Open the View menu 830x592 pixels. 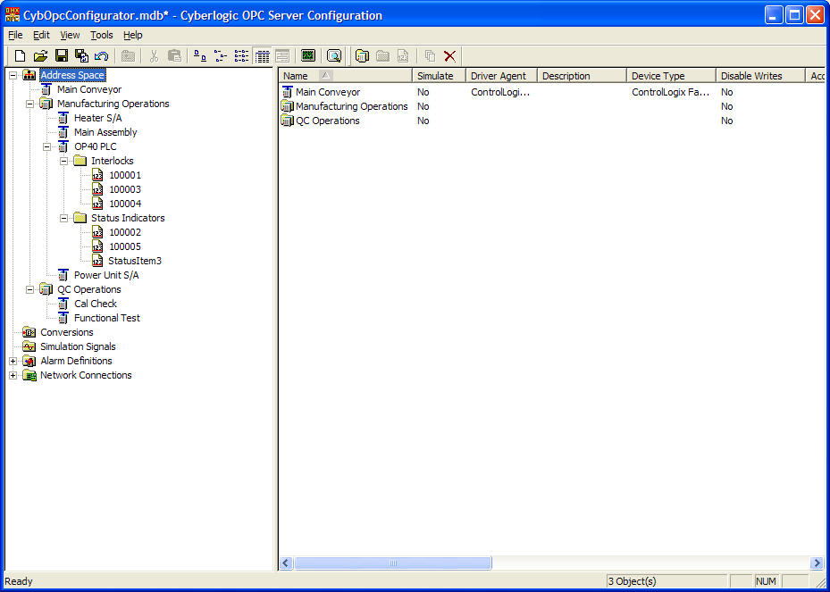[70, 35]
